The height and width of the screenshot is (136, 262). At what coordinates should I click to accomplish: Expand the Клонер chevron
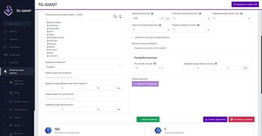point(4,125)
